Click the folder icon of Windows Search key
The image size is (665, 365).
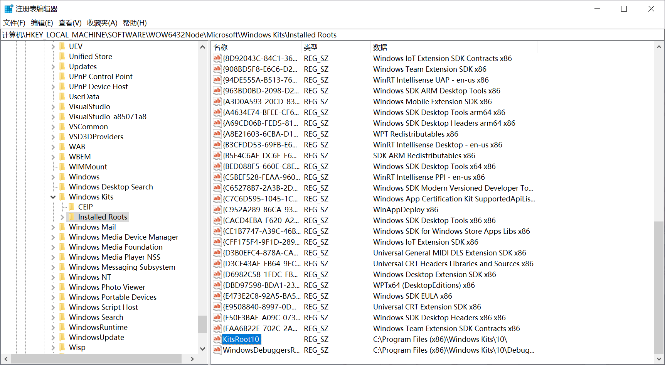click(62, 317)
